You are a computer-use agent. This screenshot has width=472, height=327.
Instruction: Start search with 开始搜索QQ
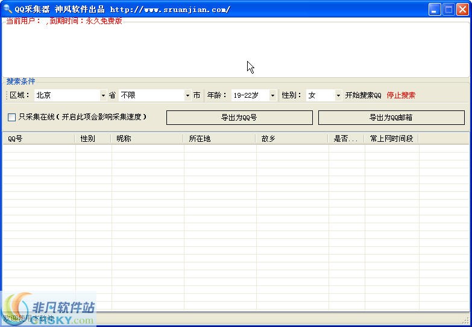point(363,95)
